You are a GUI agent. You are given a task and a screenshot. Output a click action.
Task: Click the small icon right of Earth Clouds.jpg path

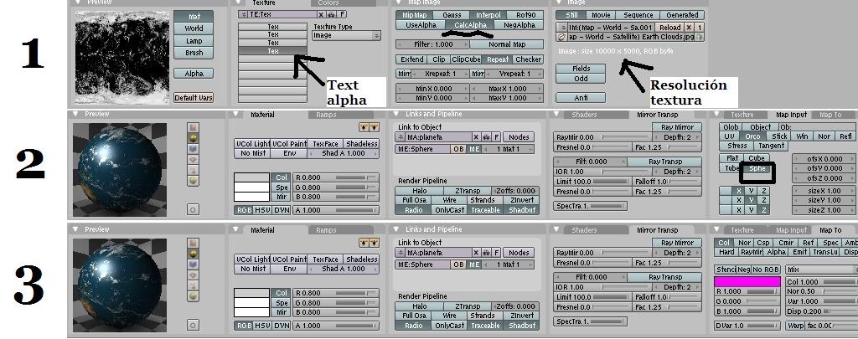(x=700, y=37)
